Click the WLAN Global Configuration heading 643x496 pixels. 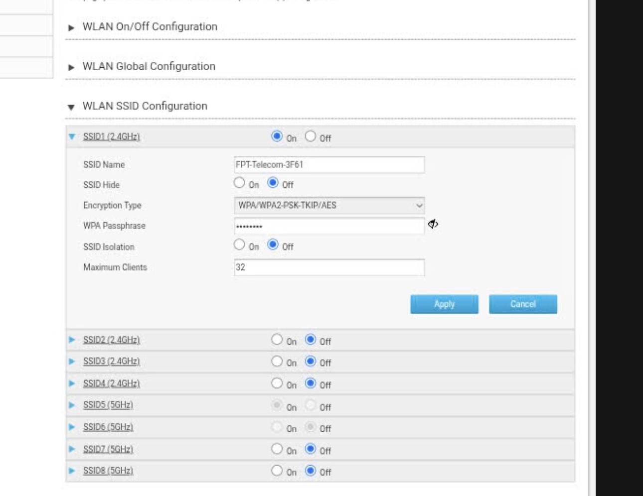[149, 66]
